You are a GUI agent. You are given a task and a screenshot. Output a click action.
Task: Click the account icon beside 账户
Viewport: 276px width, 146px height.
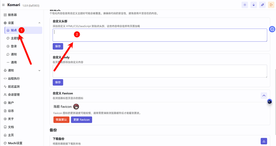(x=5, y=103)
